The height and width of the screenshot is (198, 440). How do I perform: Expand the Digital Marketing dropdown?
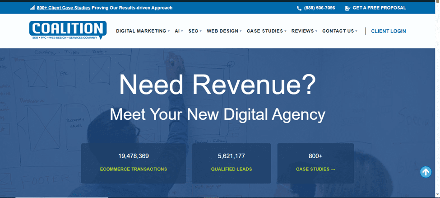click(143, 31)
